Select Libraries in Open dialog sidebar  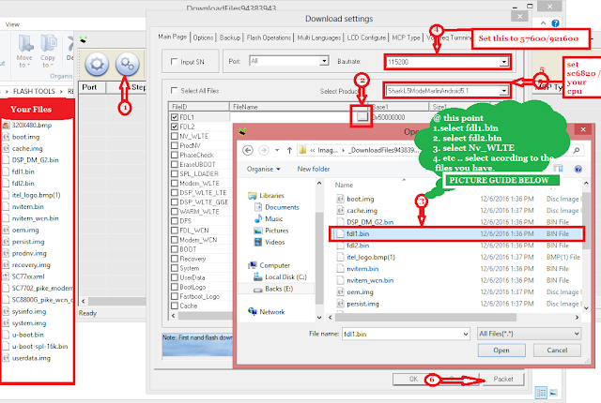click(267, 195)
